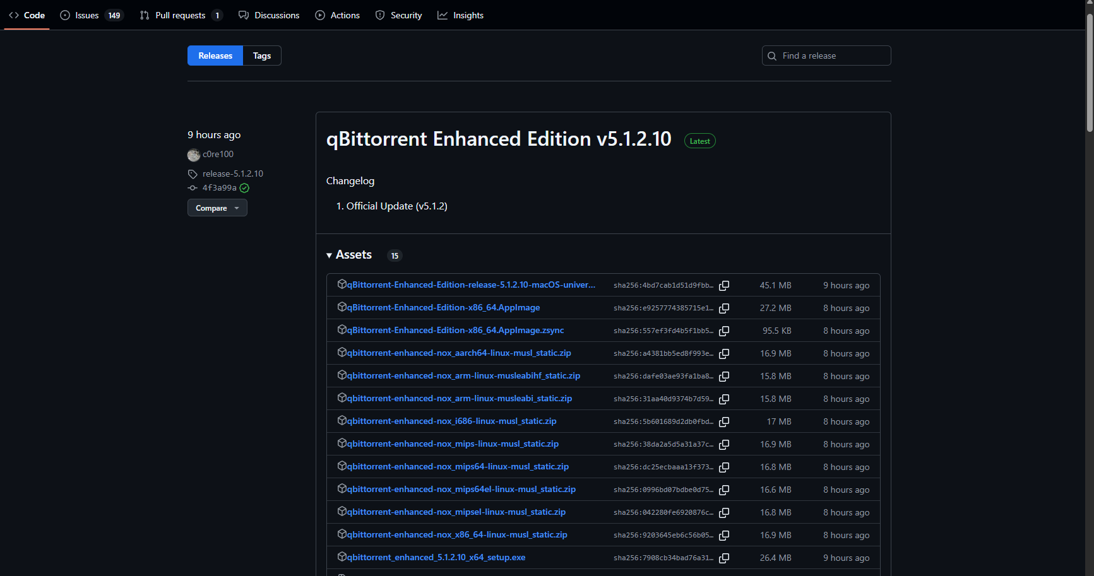Open commit 4f3a99a link

220,188
